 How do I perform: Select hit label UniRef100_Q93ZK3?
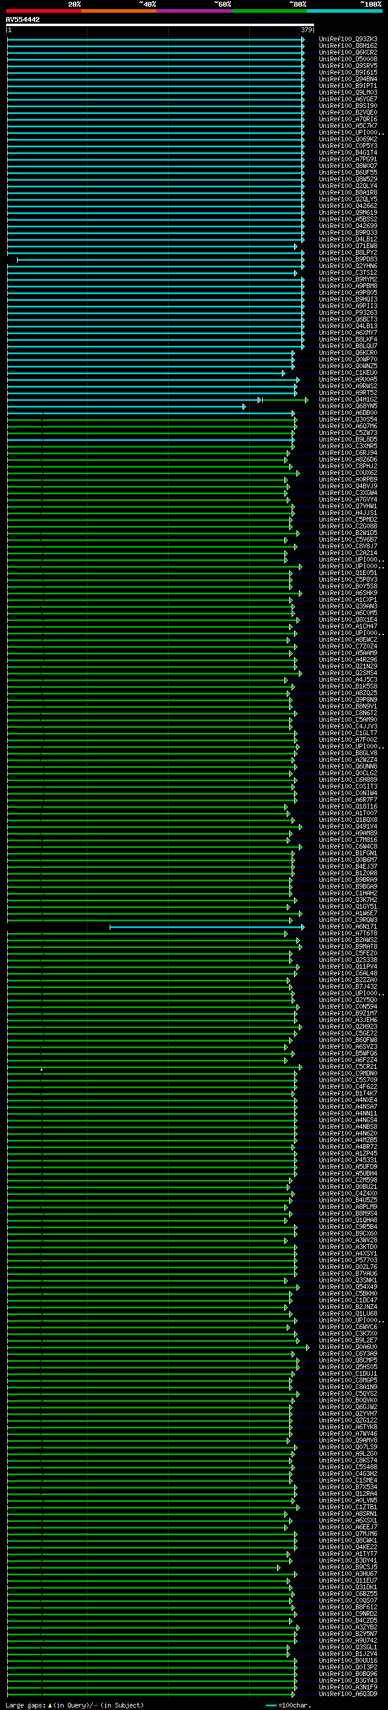pos(348,39)
